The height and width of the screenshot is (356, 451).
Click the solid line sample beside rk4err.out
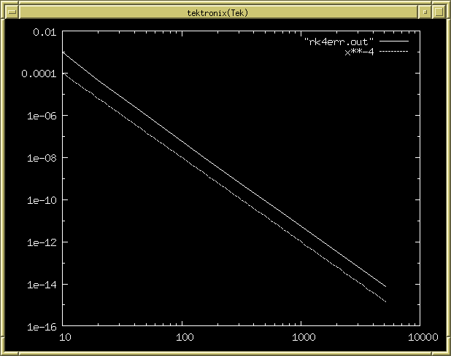(393, 41)
